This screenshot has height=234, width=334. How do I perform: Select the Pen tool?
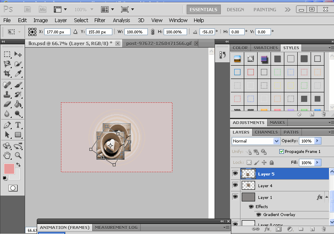pyautogui.click(x=7, y=125)
